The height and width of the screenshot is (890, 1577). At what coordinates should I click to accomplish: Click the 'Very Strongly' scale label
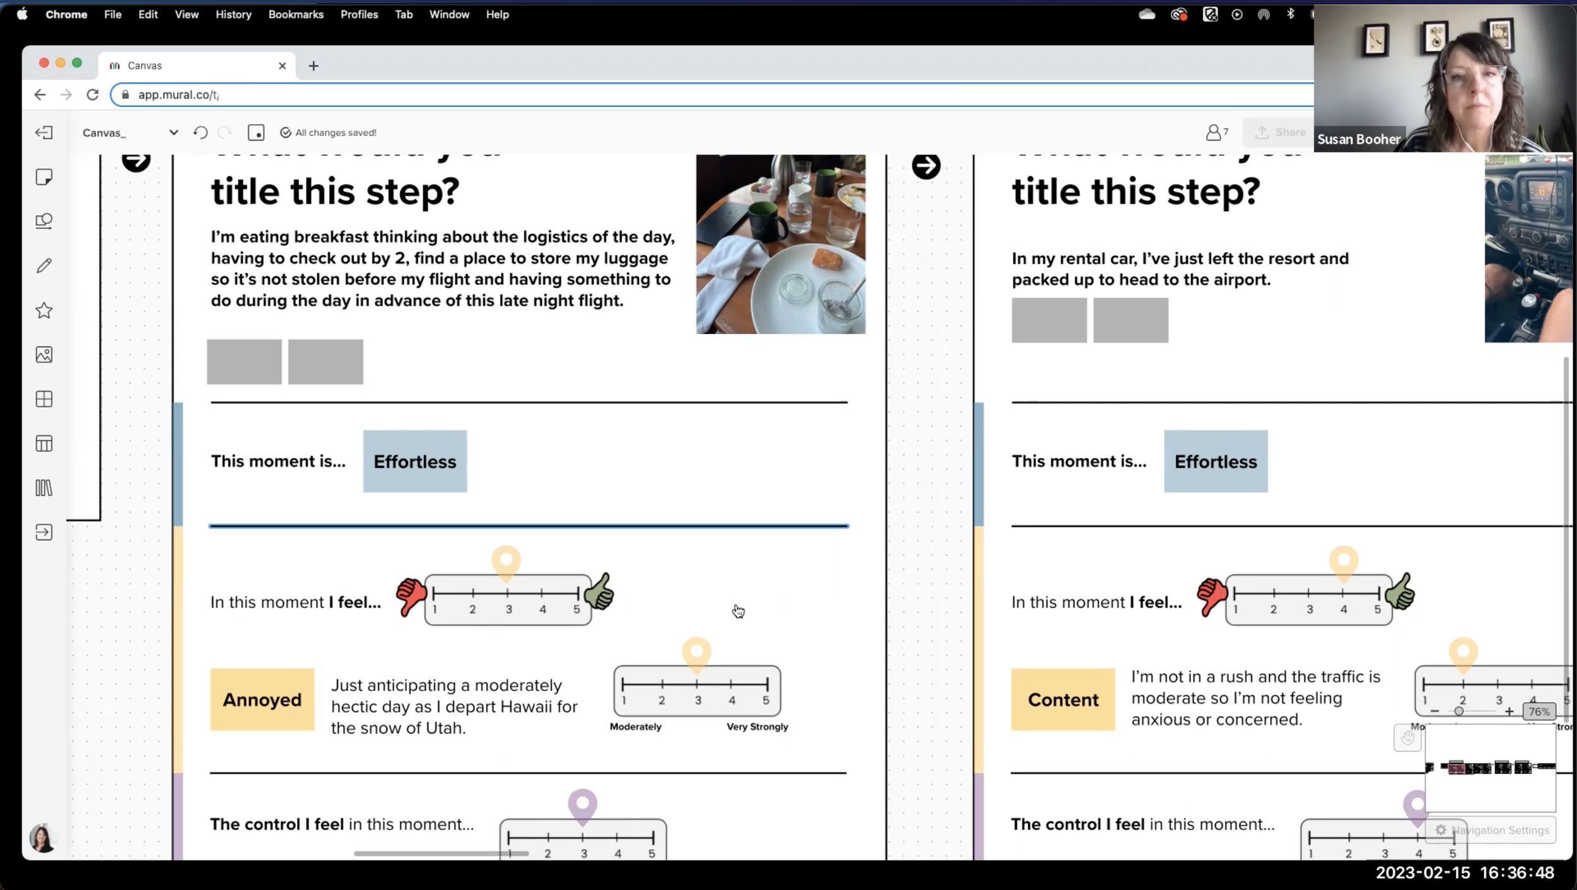pyautogui.click(x=757, y=727)
